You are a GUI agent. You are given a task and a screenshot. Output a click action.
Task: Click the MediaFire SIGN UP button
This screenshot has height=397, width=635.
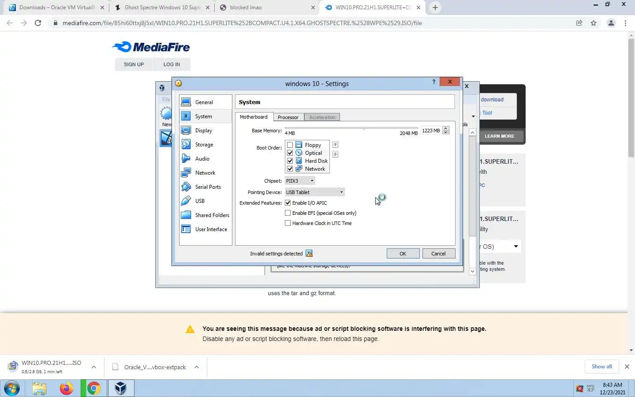[x=134, y=64]
